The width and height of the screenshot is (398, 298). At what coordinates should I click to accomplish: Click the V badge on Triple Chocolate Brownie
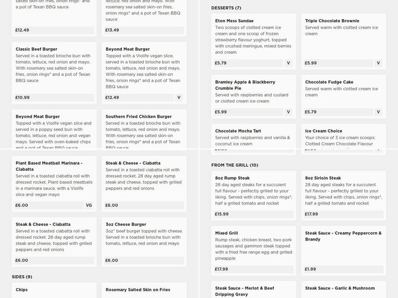coord(378,63)
